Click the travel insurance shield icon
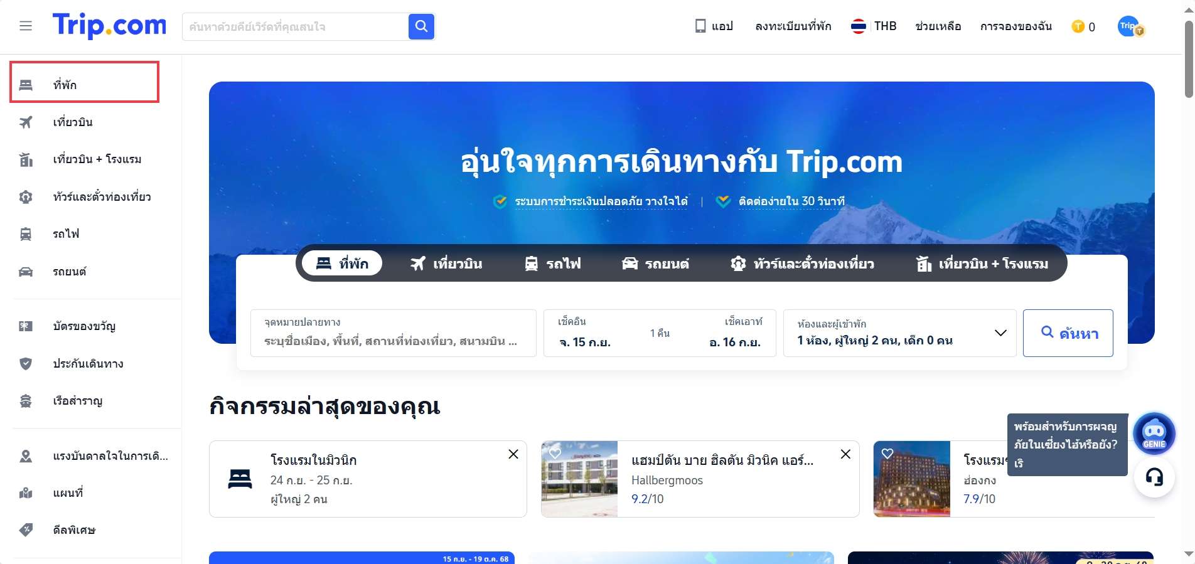Screen dimensions: 1195x564 [x=26, y=363]
